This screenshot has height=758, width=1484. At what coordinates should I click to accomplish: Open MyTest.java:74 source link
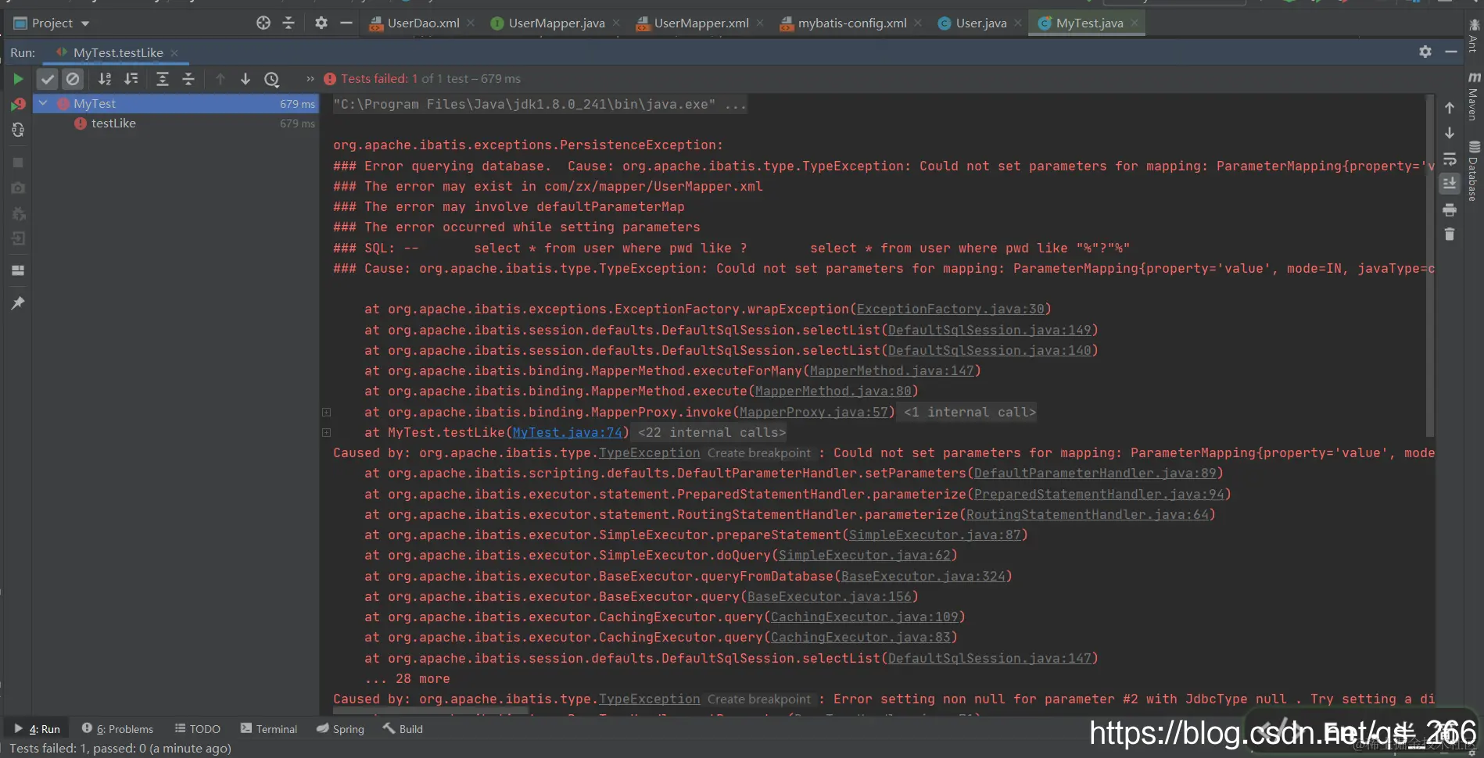point(567,432)
